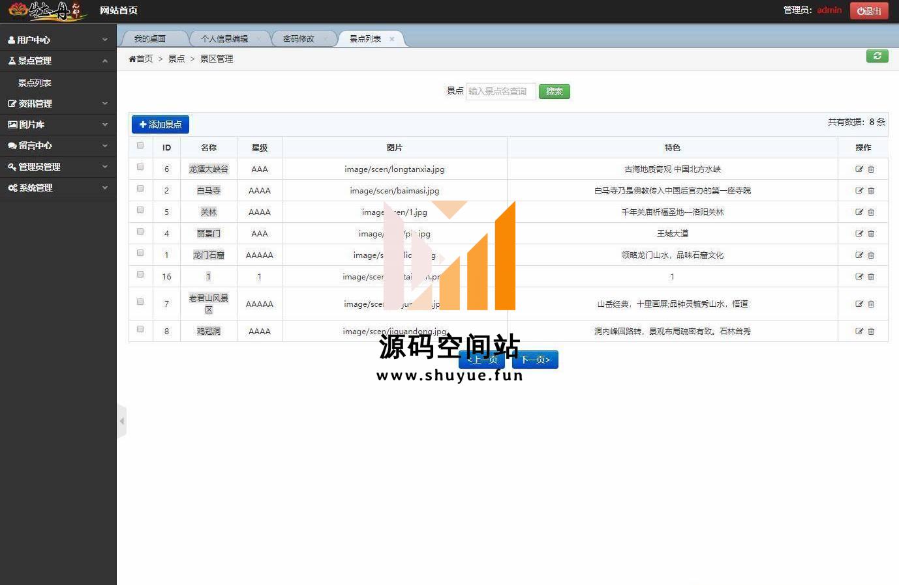Check the checkbox for 白马寺 row
The height and width of the screenshot is (585, 899).
[140, 188]
